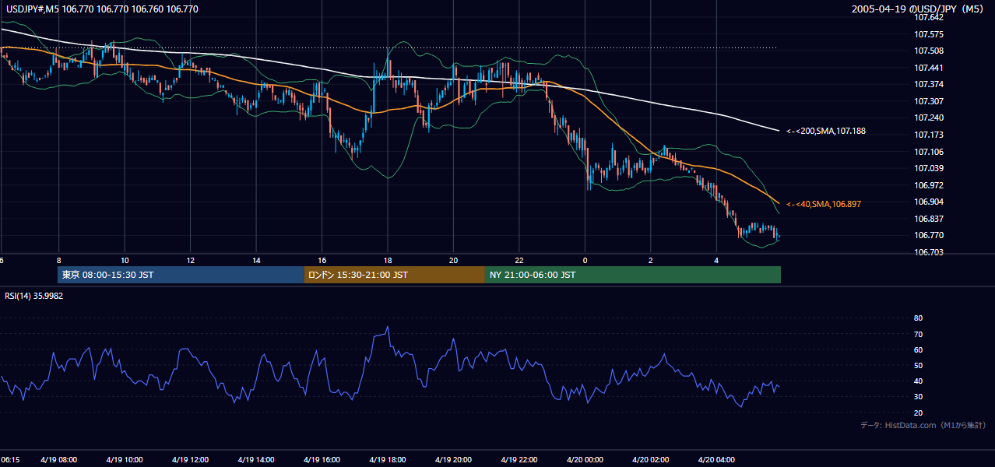This screenshot has width=995, height=467.
Task: Select the 東京 08:00-15:30 JST session bar
Action: [181, 275]
